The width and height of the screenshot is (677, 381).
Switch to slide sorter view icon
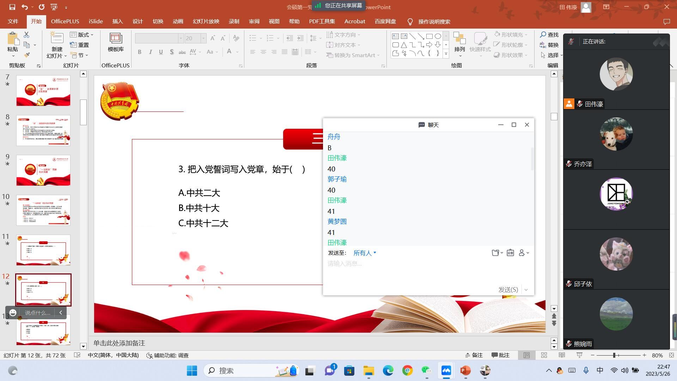point(544,355)
